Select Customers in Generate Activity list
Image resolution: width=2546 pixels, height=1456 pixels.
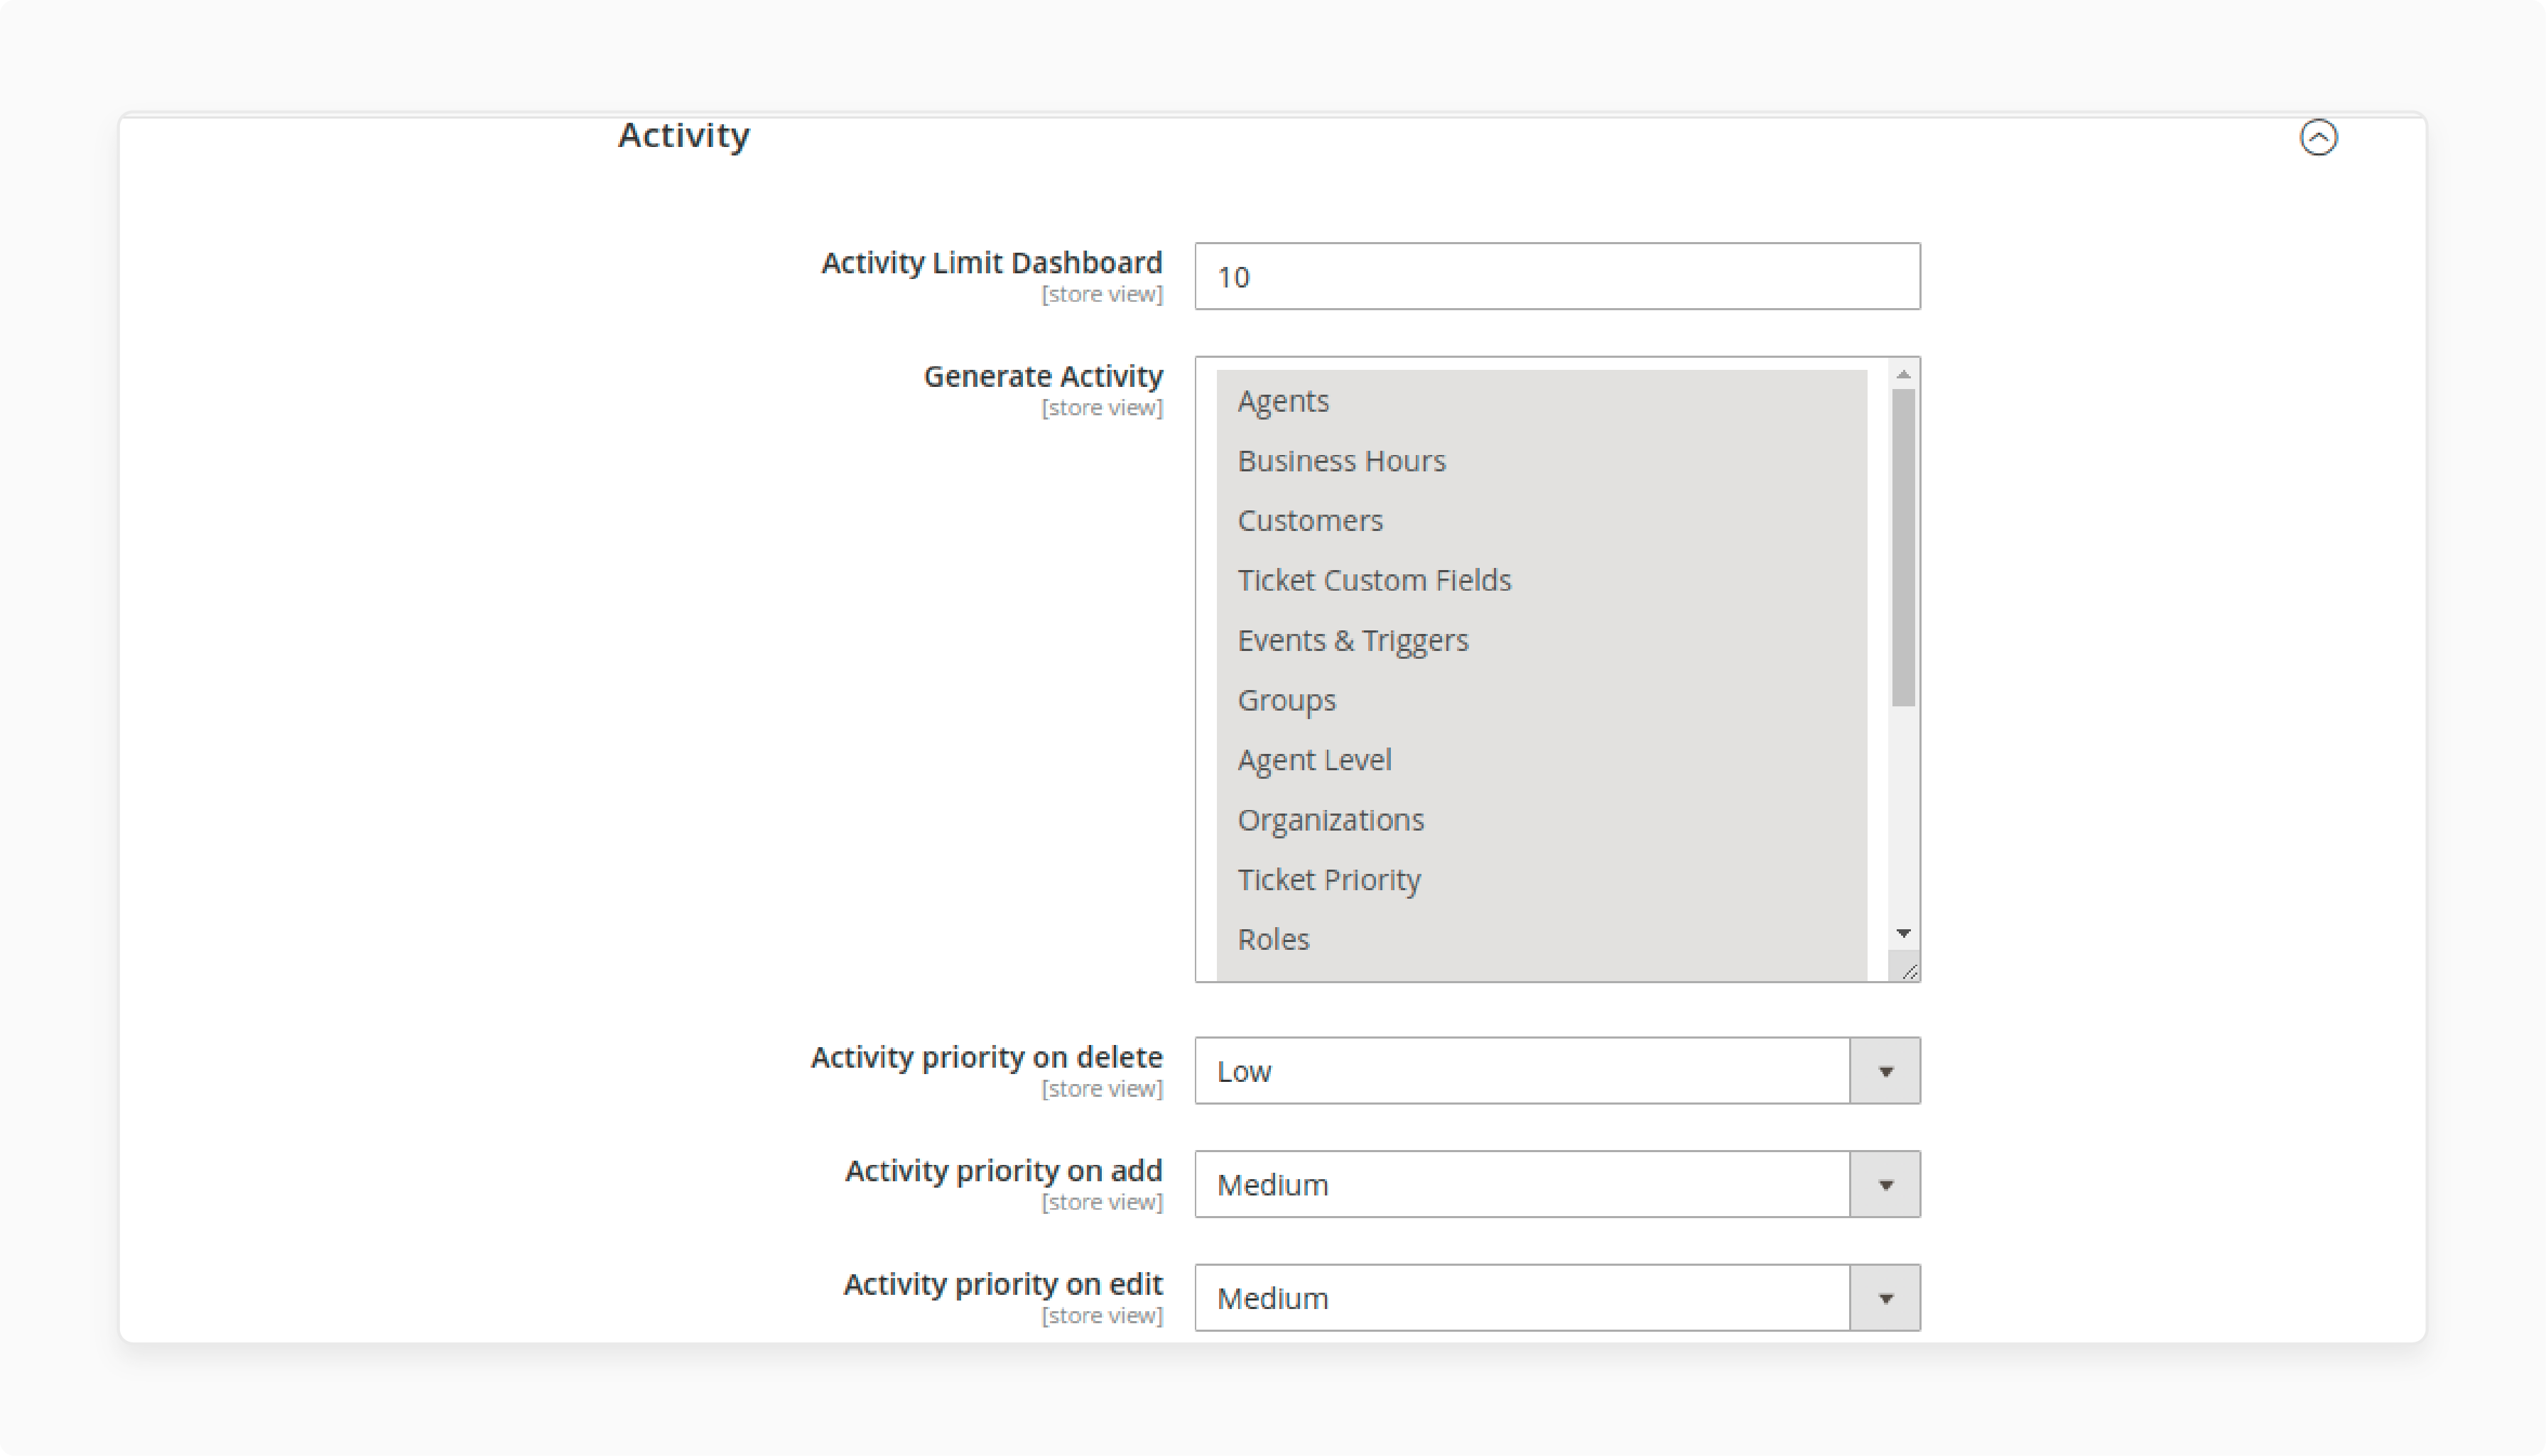(1541, 521)
